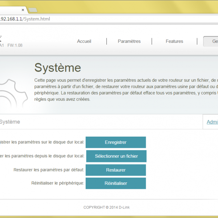Open the Paramètres menu
This screenshot has width=218, height=218.
[129, 41]
